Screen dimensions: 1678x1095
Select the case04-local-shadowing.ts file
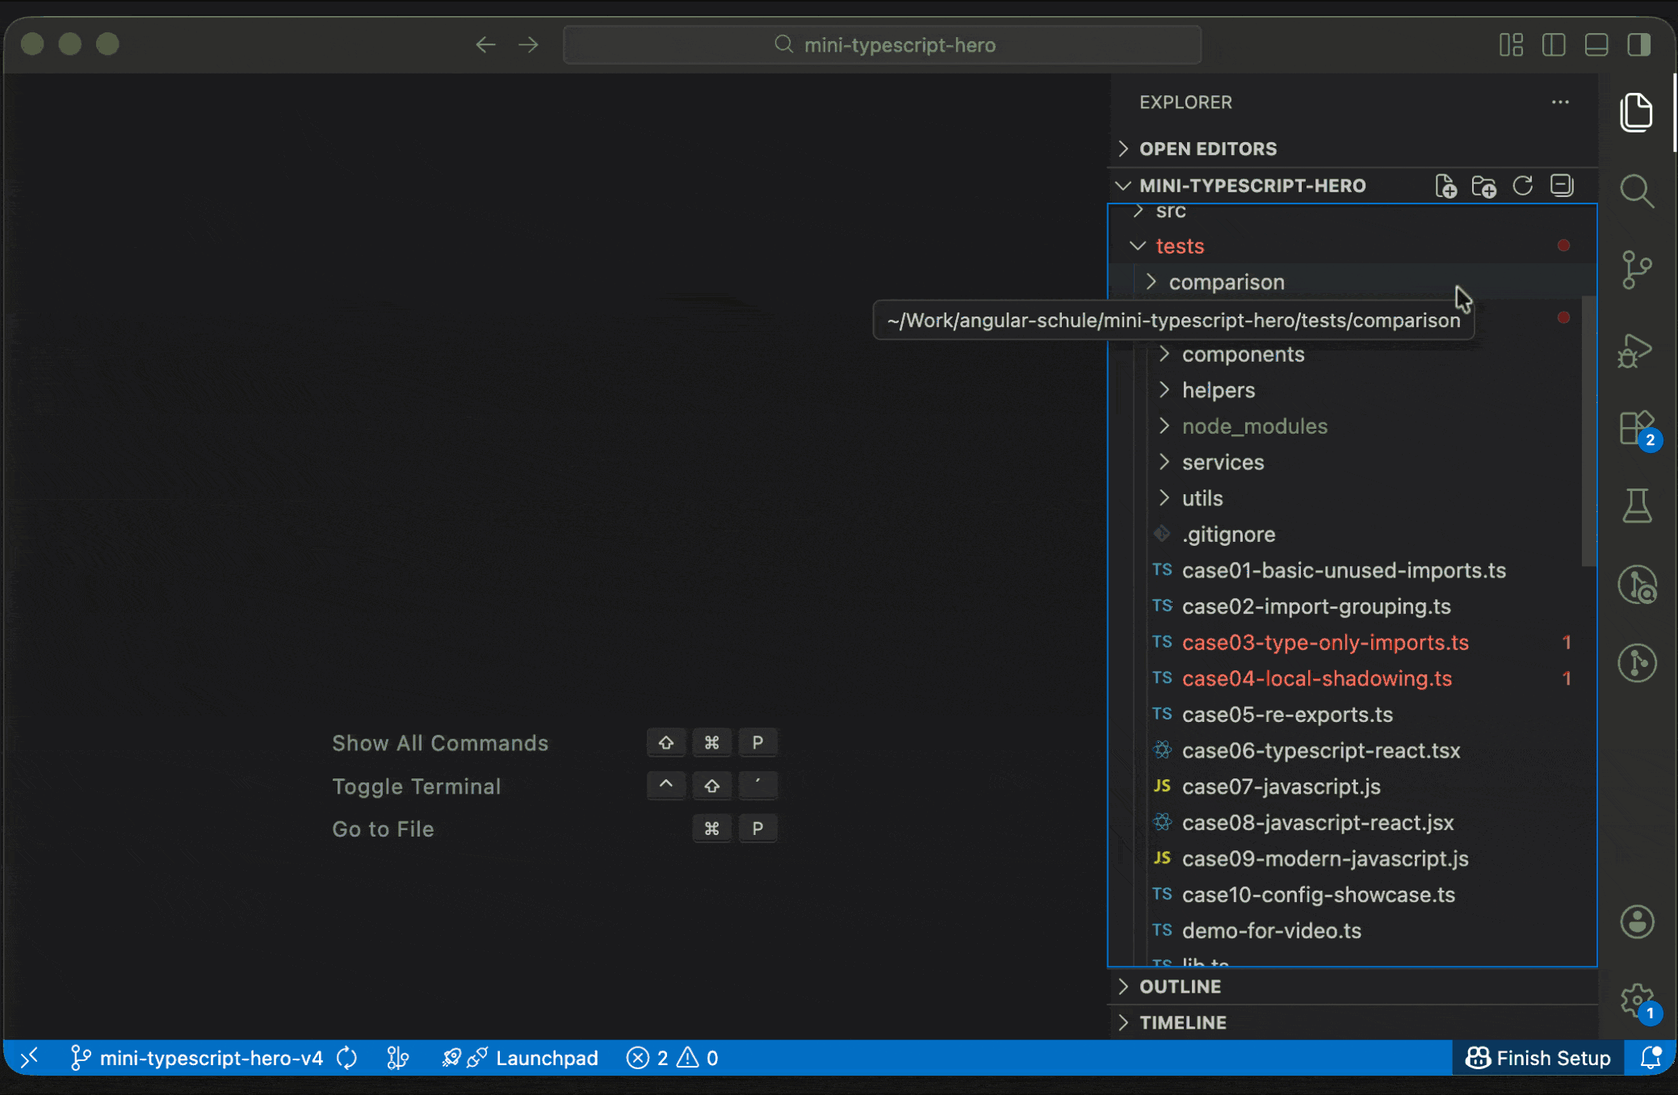(x=1317, y=678)
